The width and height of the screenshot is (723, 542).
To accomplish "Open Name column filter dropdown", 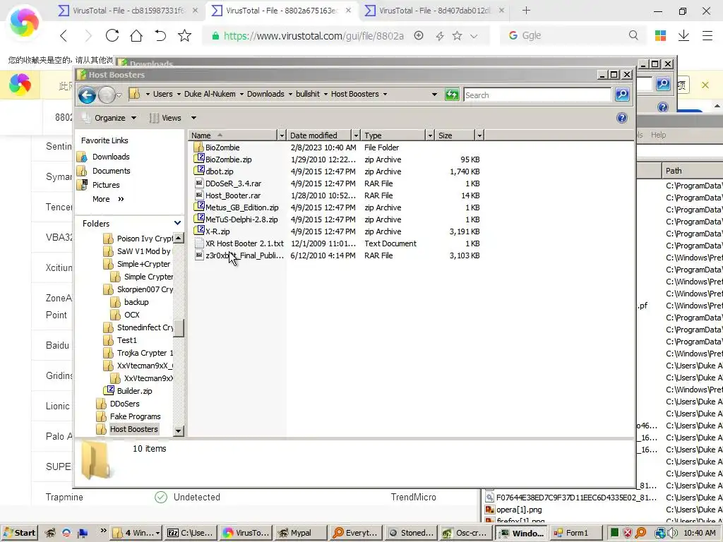I will tap(282, 135).
